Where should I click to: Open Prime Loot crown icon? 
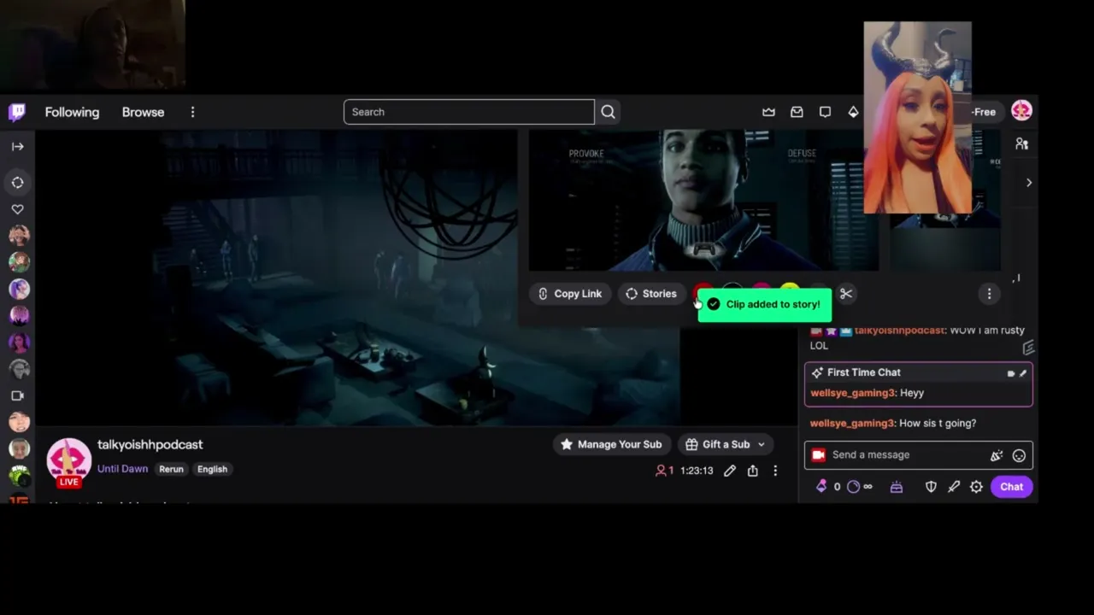coord(768,112)
